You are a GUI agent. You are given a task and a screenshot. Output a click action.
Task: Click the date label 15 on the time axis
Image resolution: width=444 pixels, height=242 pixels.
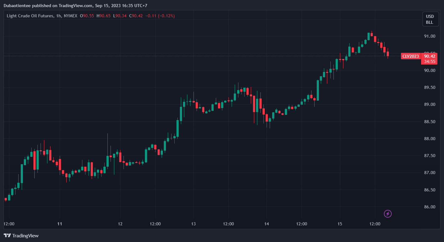pos(340,224)
